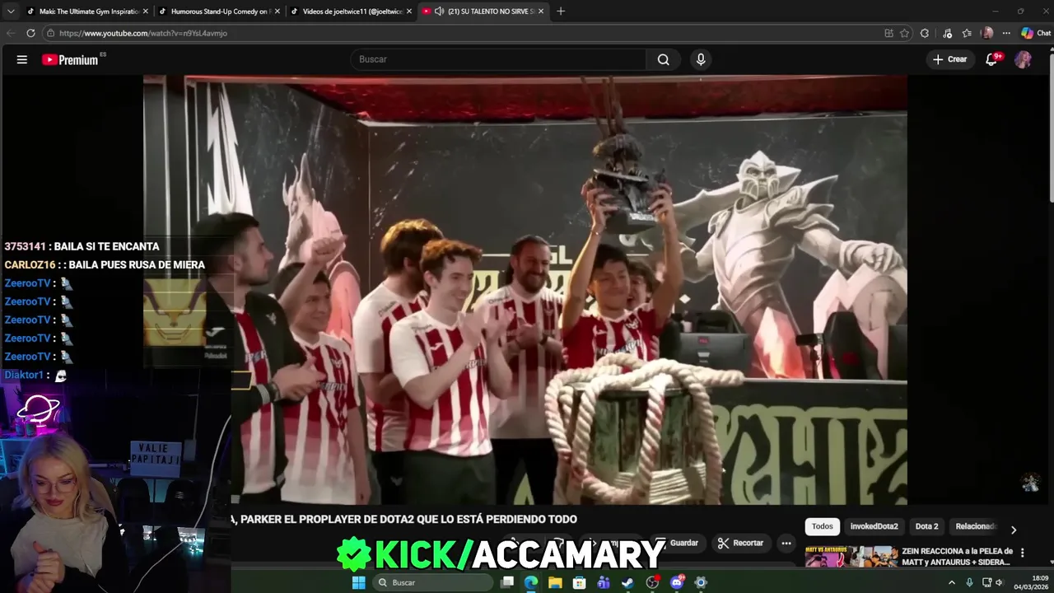Viewport: 1054px width, 593px height.
Task: Open the browser favorites list icon
Action: click(967, 33)
